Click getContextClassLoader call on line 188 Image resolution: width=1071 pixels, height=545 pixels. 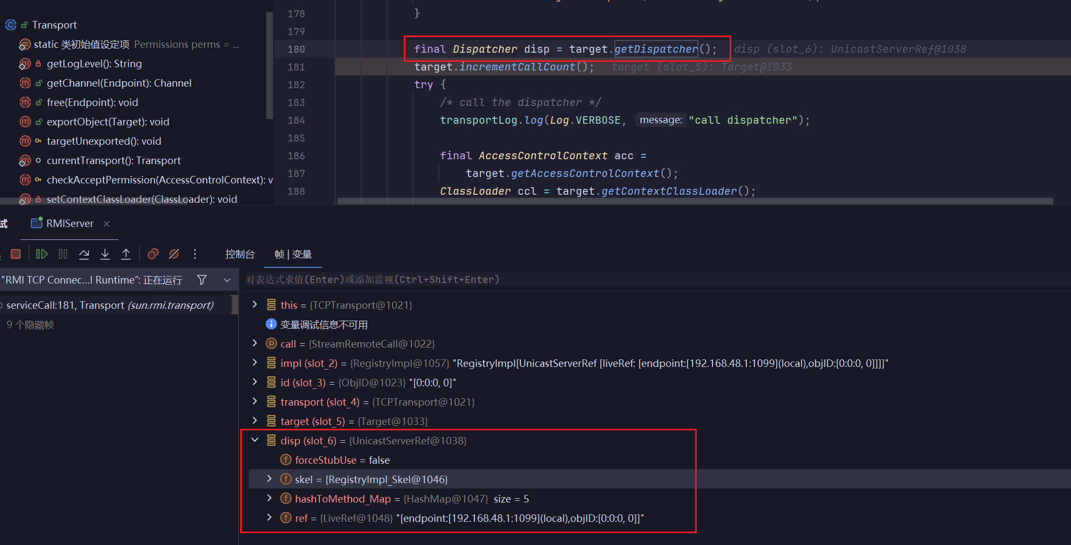pos(669,191)
